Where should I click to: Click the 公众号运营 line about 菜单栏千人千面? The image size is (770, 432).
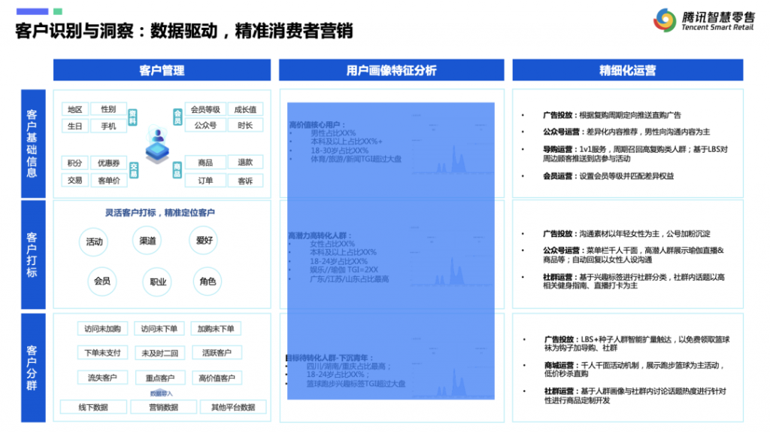[633, 254]
